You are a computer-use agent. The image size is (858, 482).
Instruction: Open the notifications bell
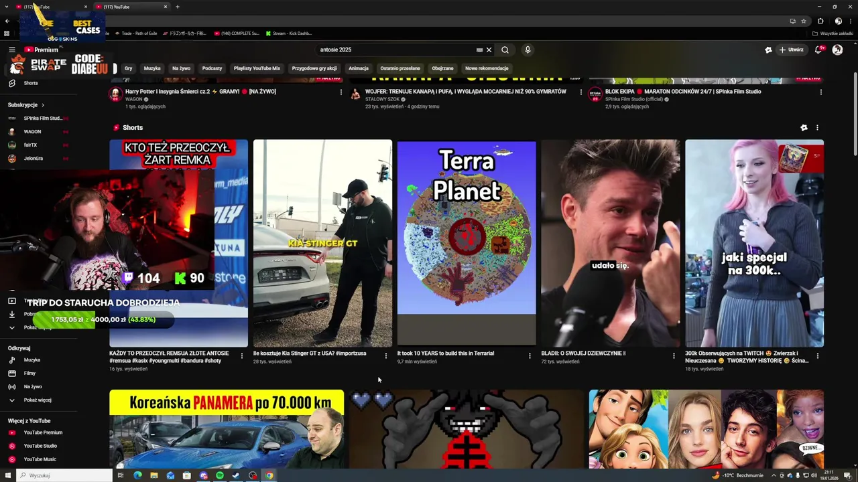coord(818,50)
